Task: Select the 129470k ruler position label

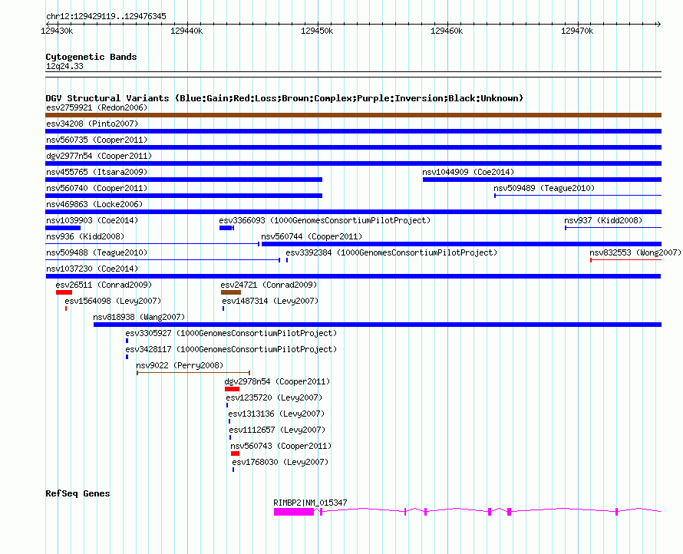Action: pyautogui.click(x=577, y=31)
